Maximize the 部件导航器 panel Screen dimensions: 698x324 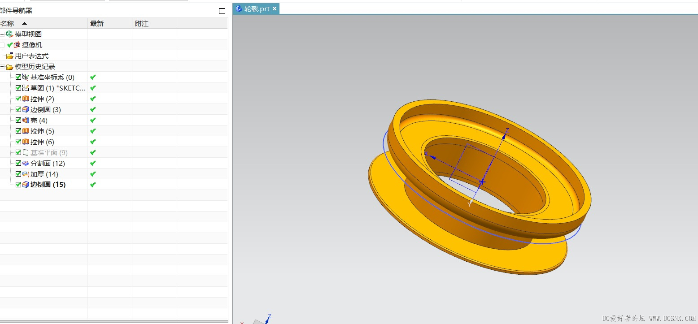click(222, 11)
